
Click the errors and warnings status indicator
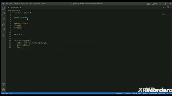[5, 94]
